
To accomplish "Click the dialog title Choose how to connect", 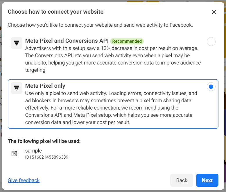I will pos(55,12).
